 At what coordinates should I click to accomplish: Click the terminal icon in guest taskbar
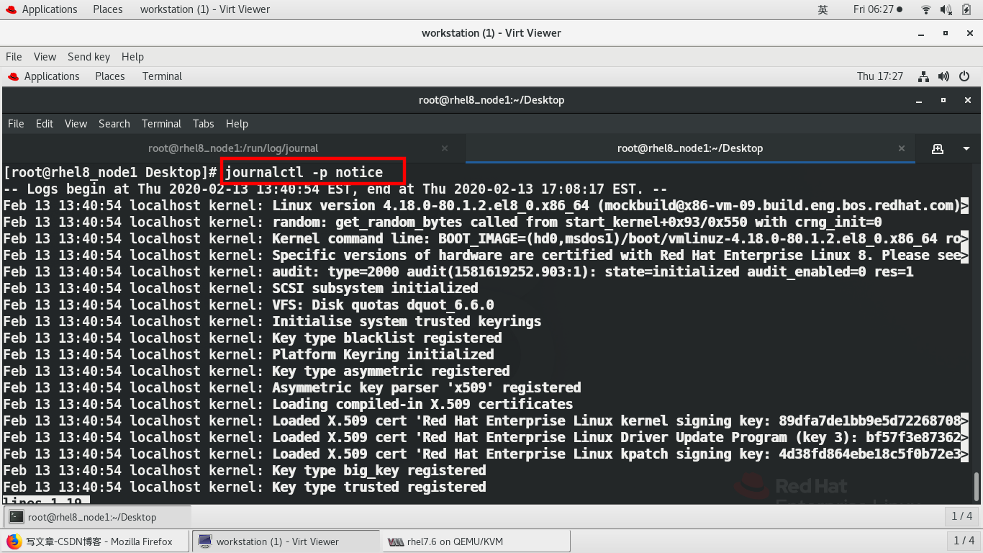17,517
